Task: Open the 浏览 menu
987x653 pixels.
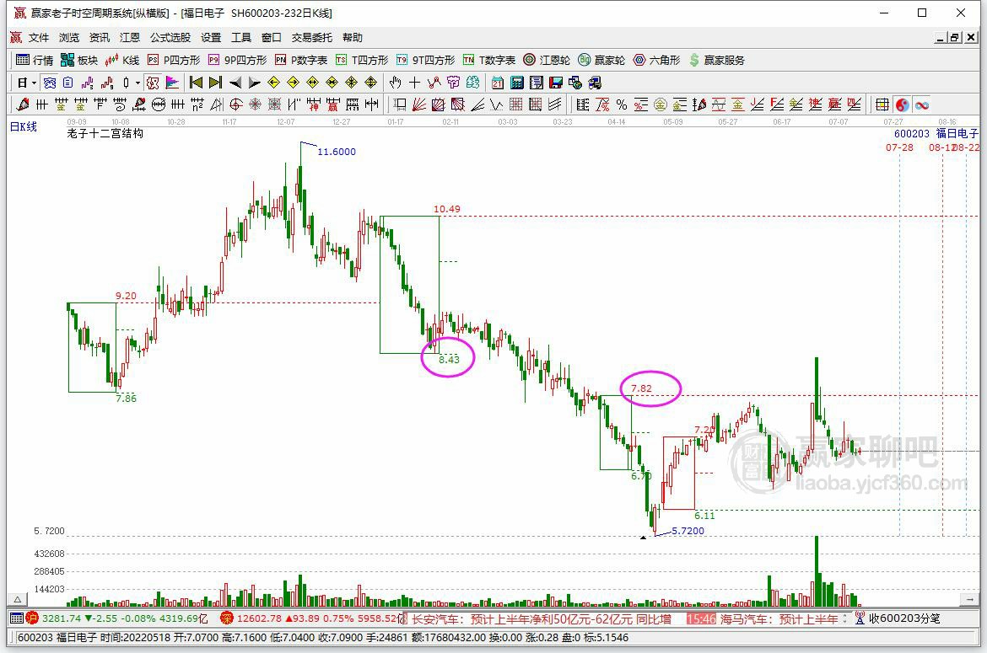Action: pyautogui.click(x=69, y=38)
